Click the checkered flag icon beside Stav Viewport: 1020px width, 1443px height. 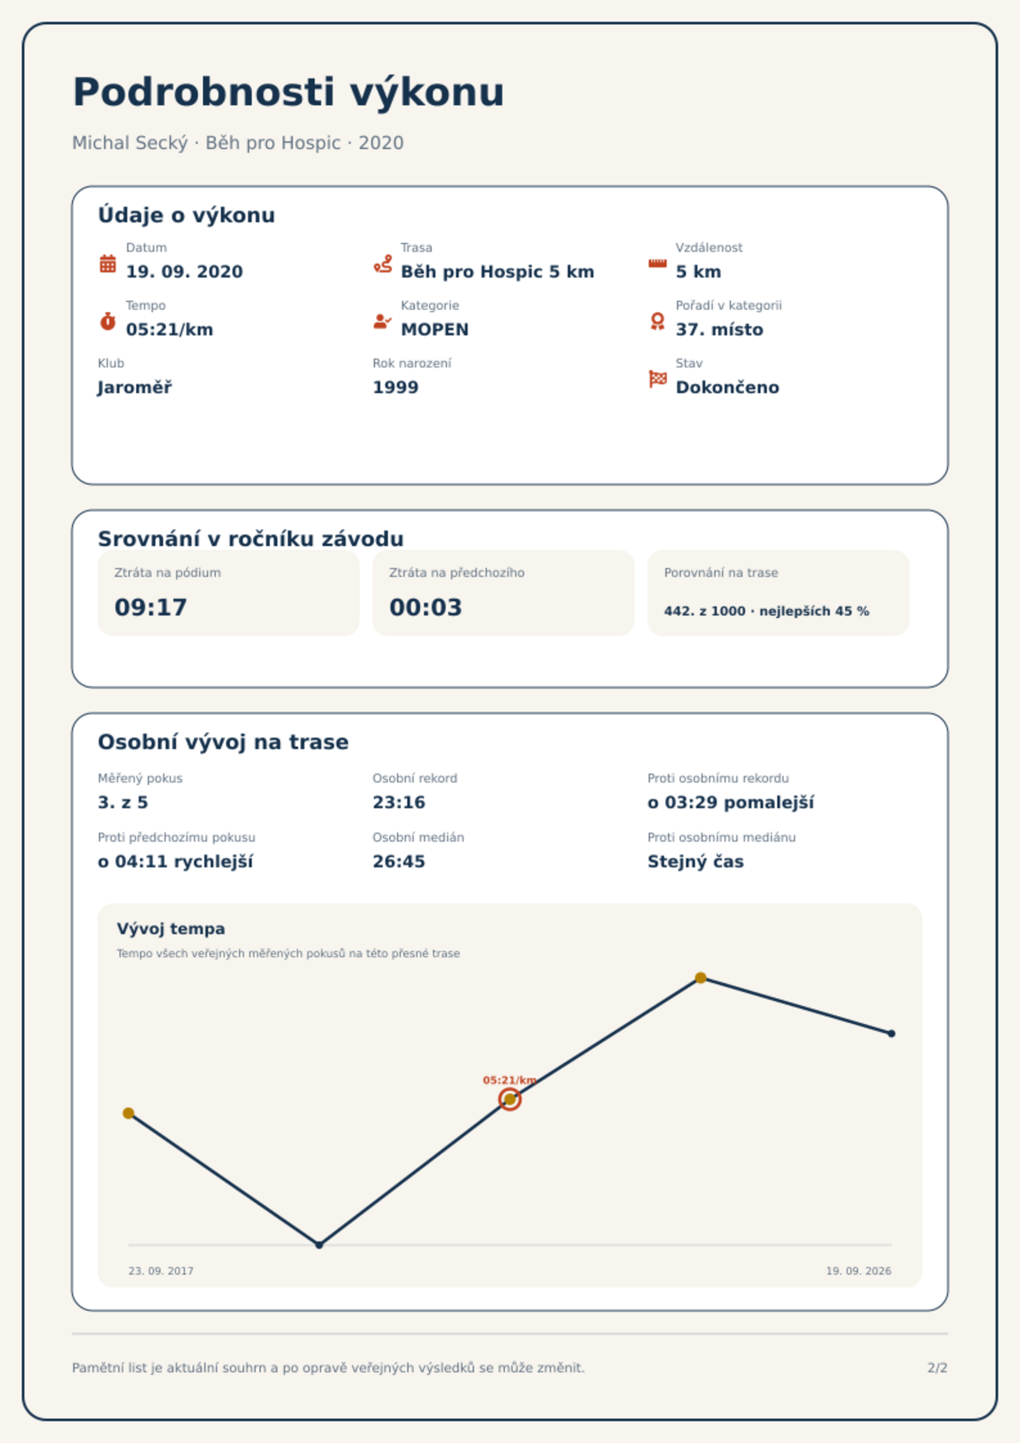click(x=657, y=379)
